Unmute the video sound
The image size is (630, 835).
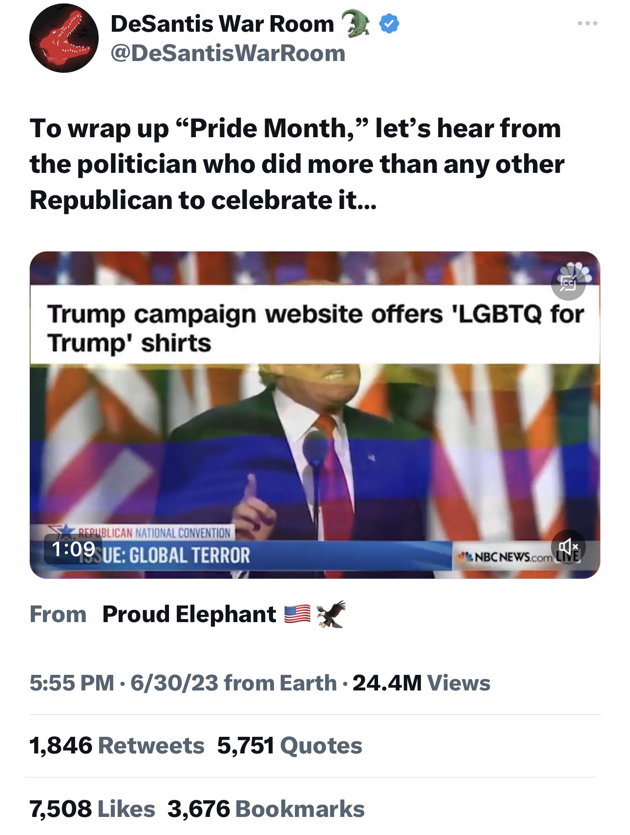coord(568,546)
